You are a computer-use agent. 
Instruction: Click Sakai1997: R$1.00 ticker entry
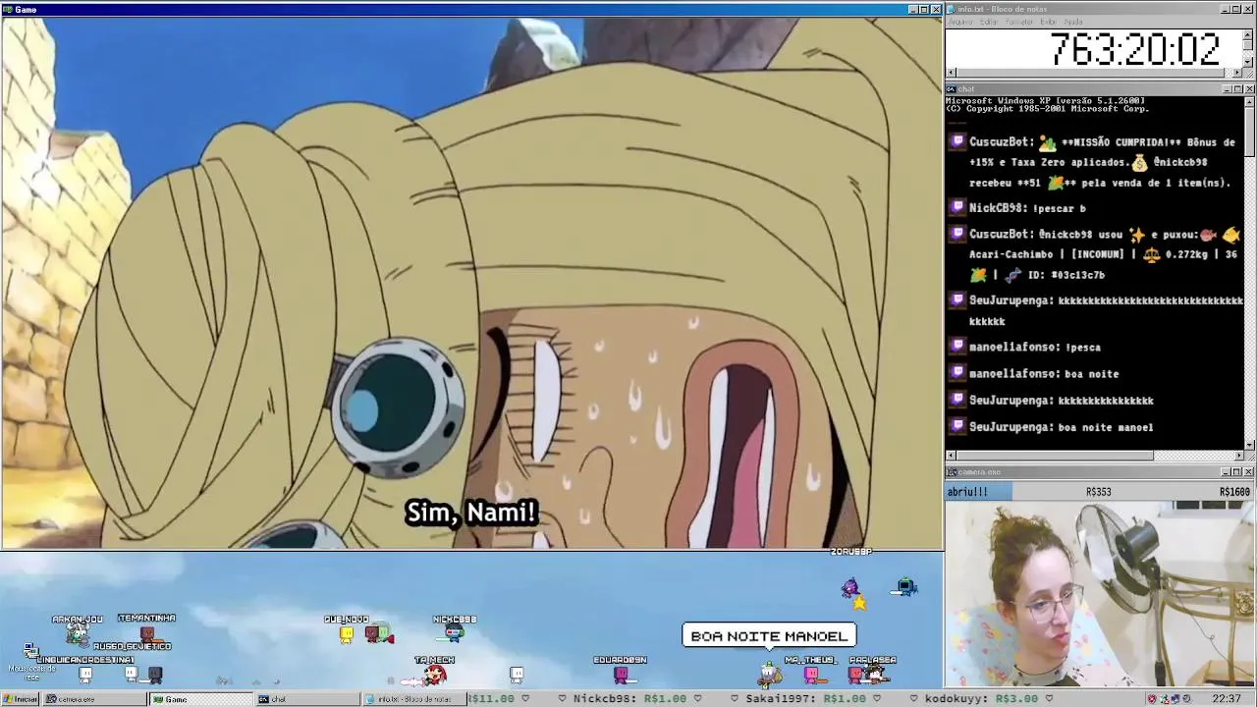pos(805,699)
